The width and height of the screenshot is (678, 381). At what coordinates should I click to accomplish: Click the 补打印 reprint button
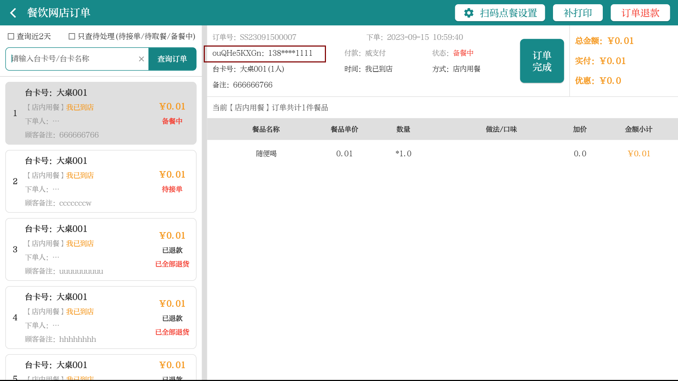click(577, 13)
